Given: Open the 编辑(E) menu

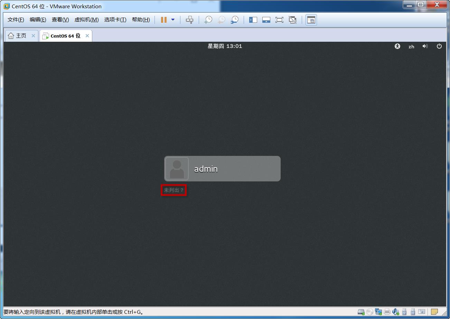Looking at the screenshot, I should coord(38,20).
